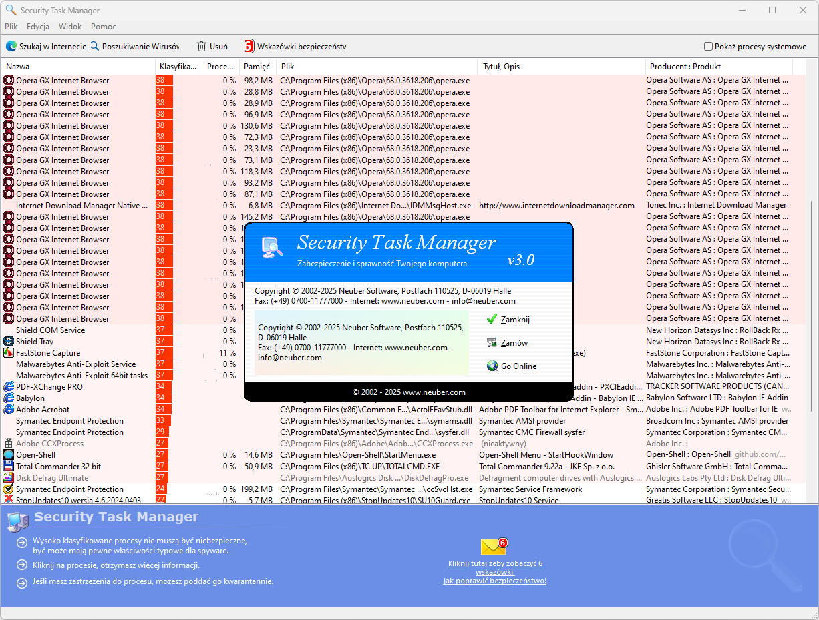Open link Kliknij tutaj żeby zobaczyć 6 wskazówki

(495, 568)
